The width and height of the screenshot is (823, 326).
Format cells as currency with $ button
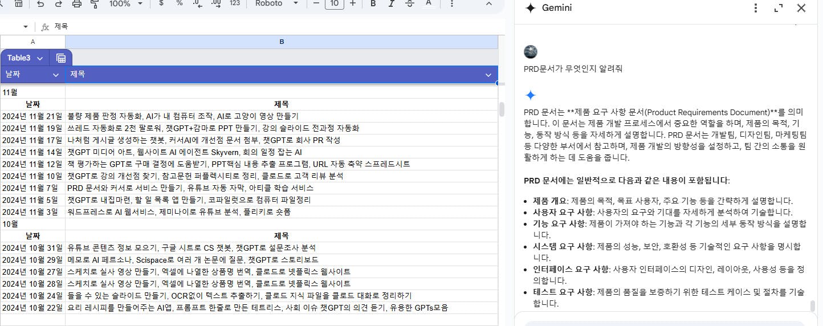tap(161, 3)
